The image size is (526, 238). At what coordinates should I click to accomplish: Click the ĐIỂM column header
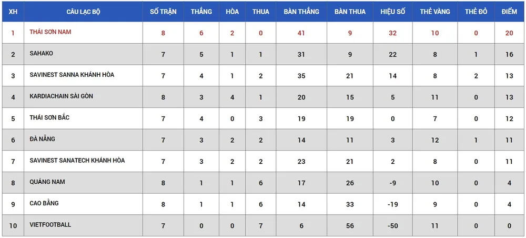(509, 12)
